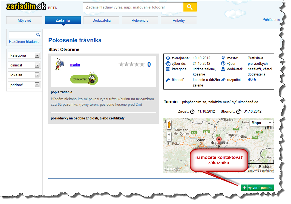Go to the Príbehy tab

point(178,20)
